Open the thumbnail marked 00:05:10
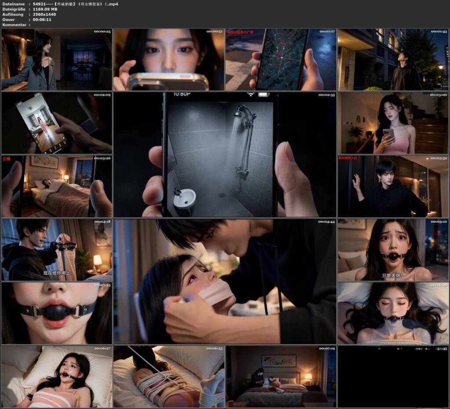450x409 pixels. [x=393, y=250]
